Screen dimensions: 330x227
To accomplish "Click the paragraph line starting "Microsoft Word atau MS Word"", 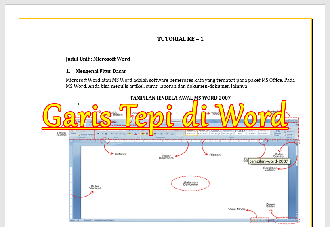I will point(180,80).
